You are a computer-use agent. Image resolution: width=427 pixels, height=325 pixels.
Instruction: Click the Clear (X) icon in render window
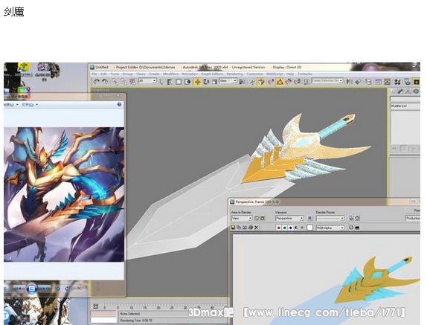point(256,228)
